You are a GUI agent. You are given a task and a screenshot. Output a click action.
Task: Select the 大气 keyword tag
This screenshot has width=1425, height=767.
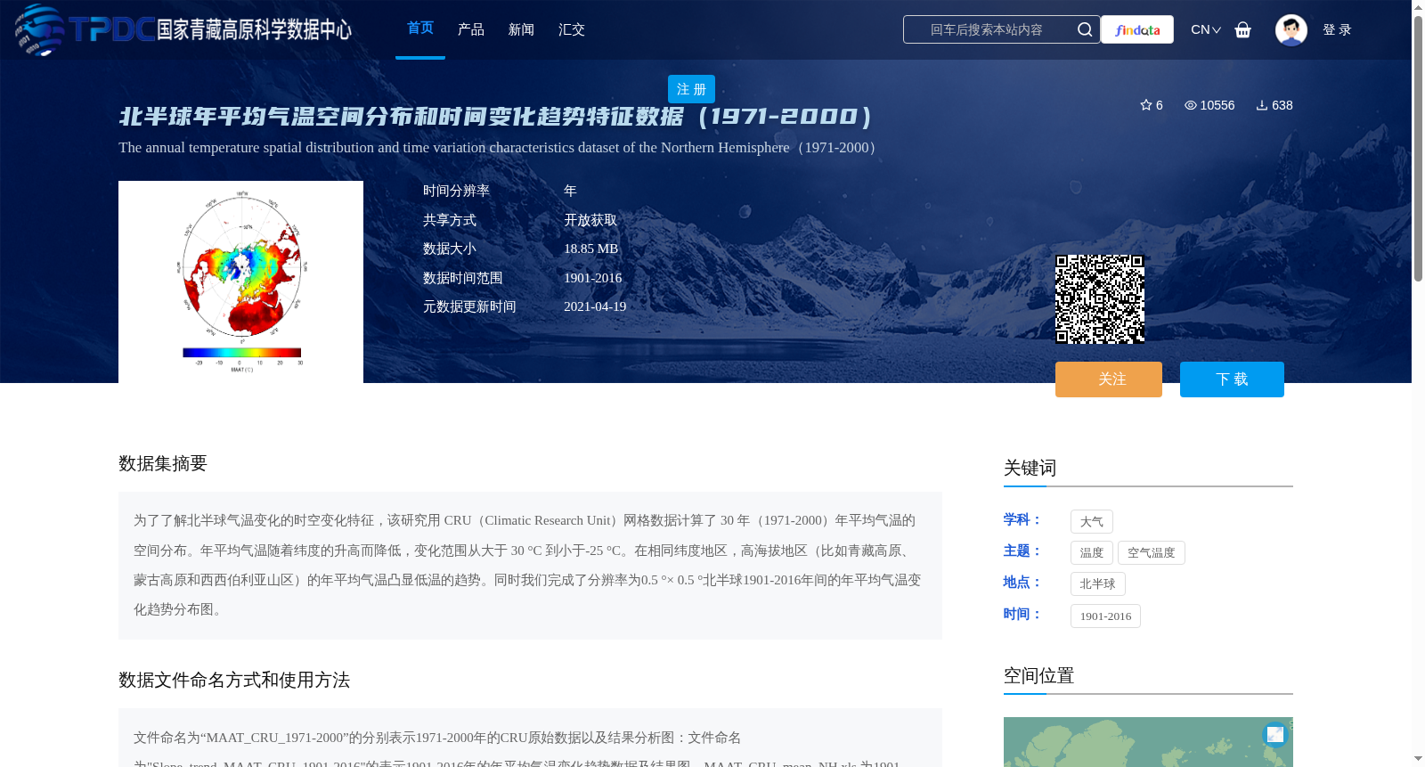(x=1092, y=522)
